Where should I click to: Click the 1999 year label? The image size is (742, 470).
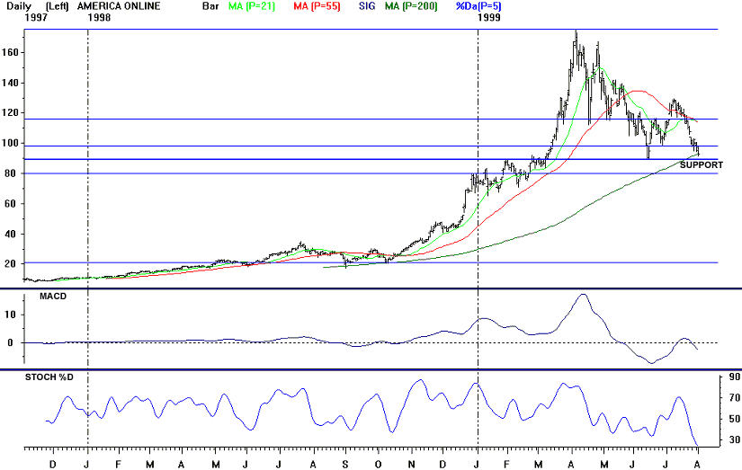click(489, 17)
